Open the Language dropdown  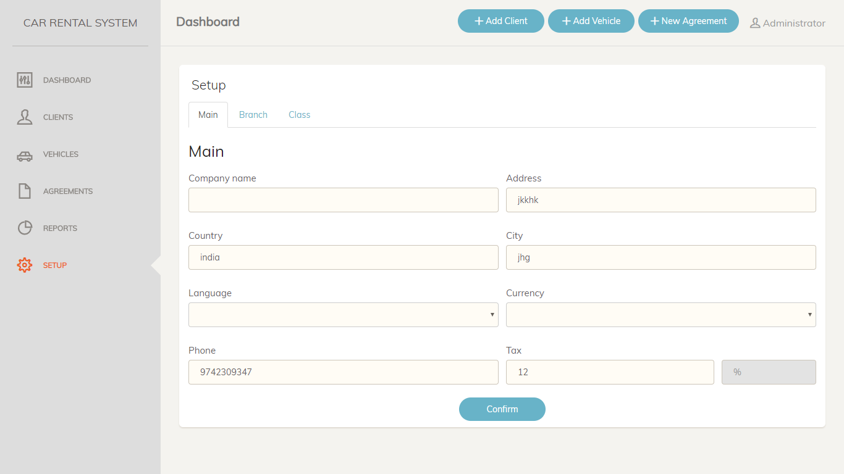point(343,315)
